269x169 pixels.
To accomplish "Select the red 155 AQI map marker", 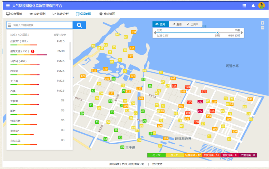I will [174, 86].
